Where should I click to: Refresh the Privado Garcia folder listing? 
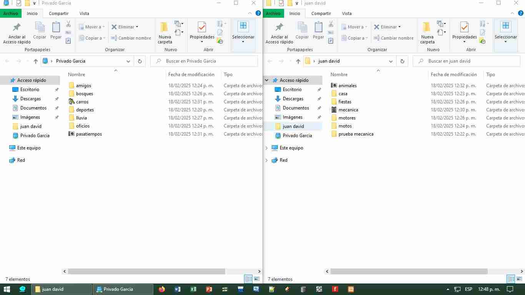pyautogui.click(x=140, y=61)
